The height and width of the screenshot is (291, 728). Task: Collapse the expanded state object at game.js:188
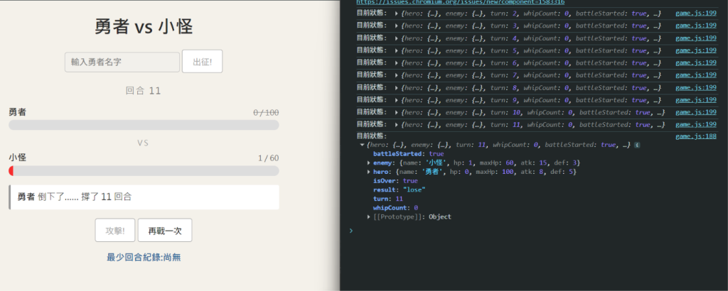click(362, 145)
